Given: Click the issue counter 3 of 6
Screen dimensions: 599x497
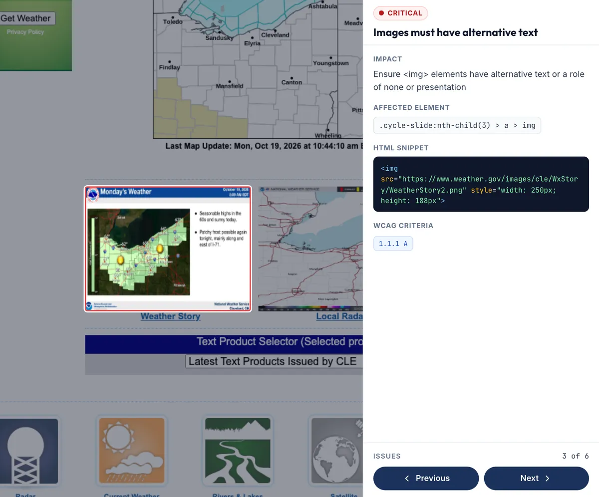Looking at the screenshot, I should click(575, 456).
